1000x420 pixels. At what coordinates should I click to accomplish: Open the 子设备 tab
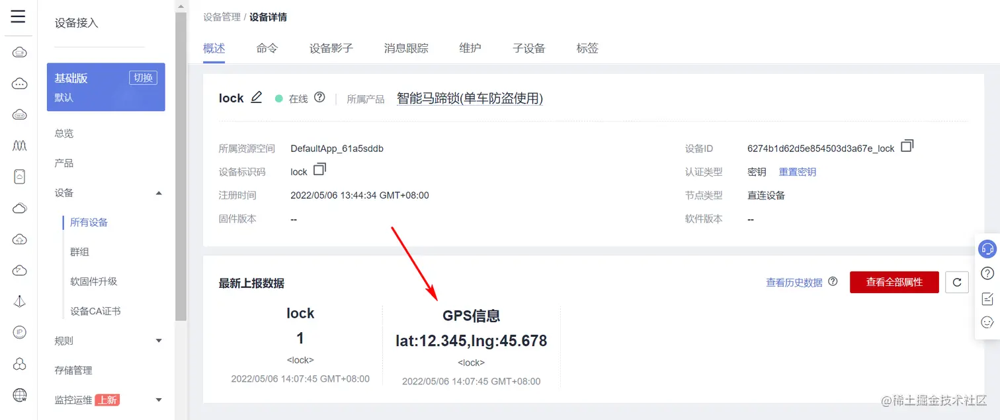tap(529, 48)
